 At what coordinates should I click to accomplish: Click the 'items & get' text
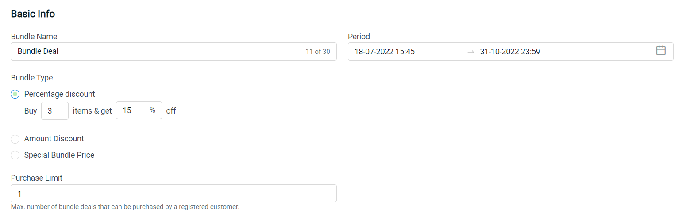[x=92, y=111]
